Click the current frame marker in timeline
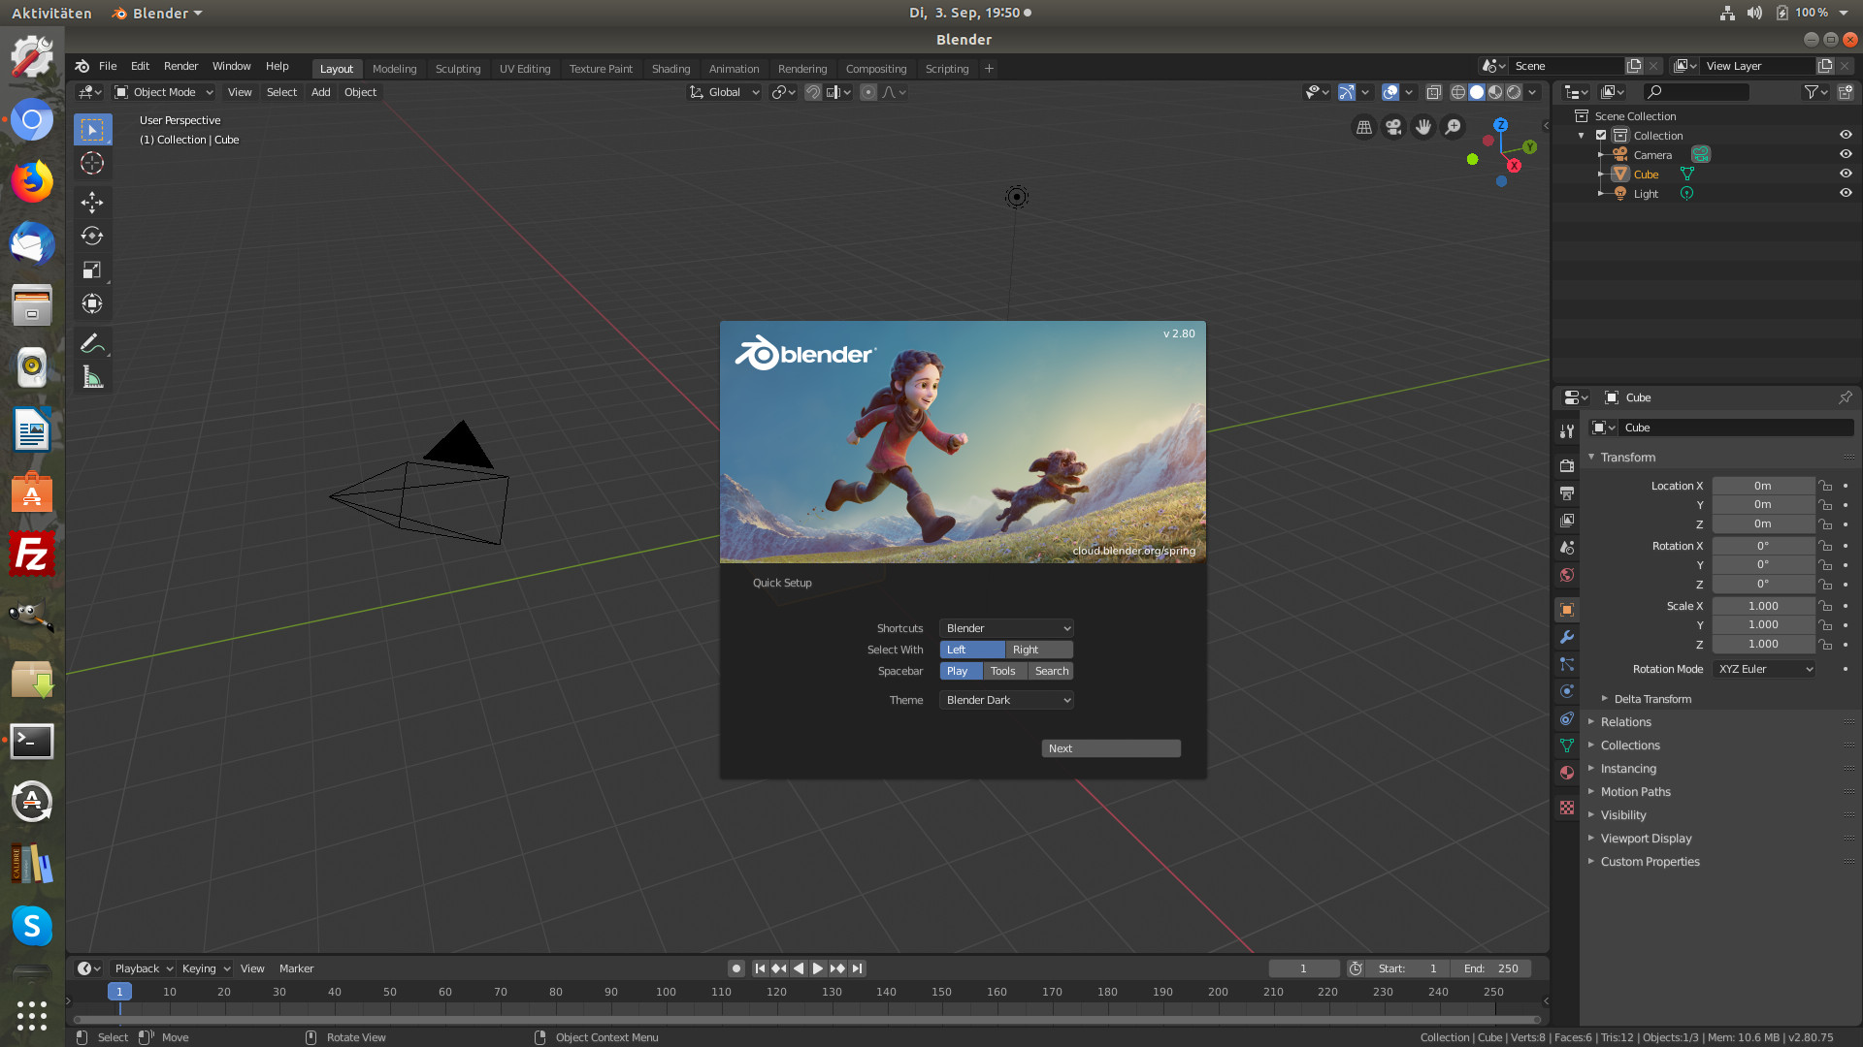Image resolution: width=1863 pixels, height=1047 pixels. 119,992
